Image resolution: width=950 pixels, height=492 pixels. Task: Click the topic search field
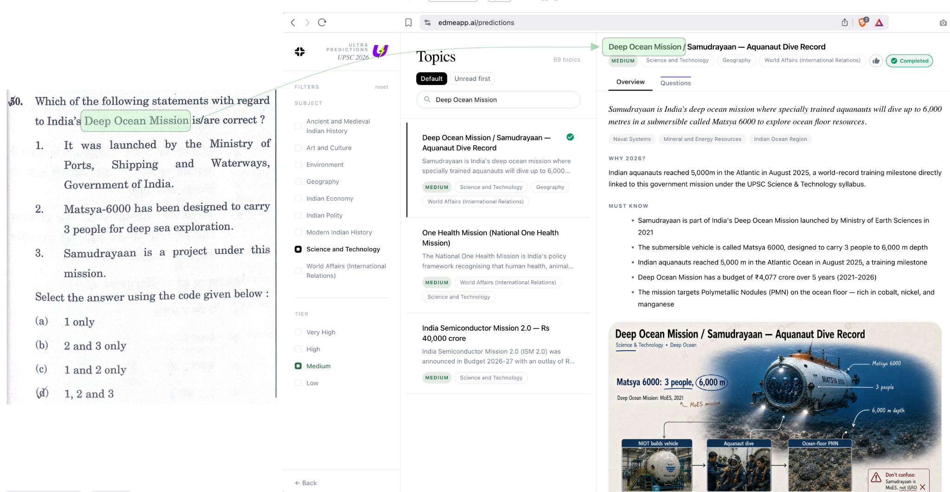[x=498, y=100]
